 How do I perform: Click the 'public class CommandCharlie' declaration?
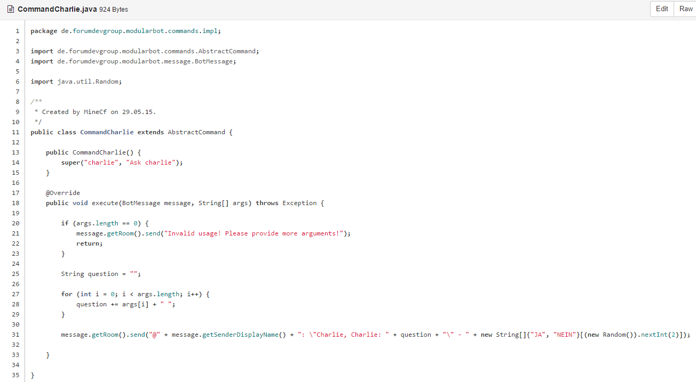tap(82, 132)
